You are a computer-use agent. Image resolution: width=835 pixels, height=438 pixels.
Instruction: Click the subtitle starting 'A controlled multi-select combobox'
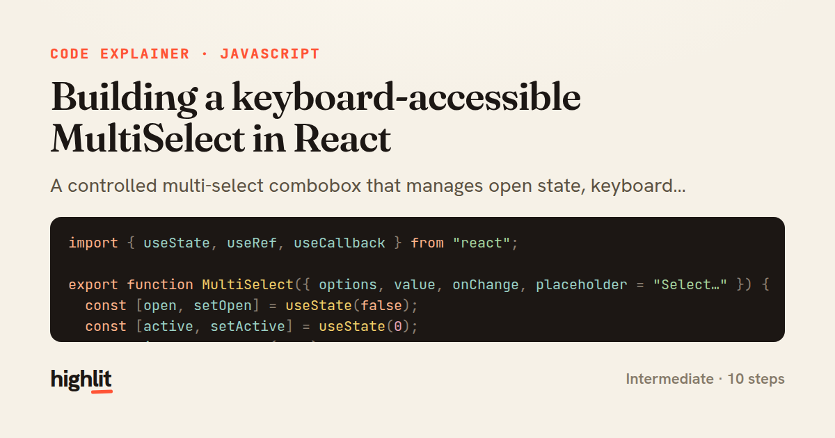pos(368,186)
